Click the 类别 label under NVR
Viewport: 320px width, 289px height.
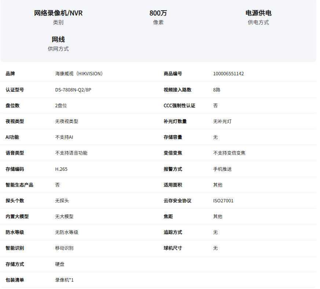(x=58, y=22)
